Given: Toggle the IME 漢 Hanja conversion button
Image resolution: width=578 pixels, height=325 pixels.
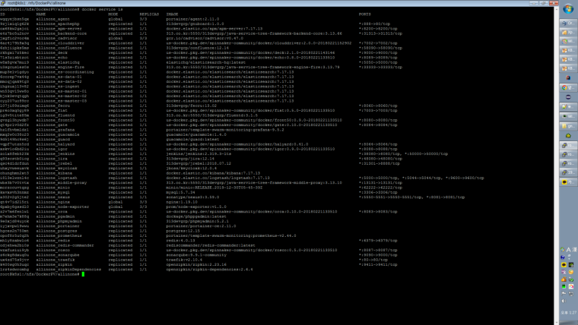Looking at the screenshot, I should [574, 250].
